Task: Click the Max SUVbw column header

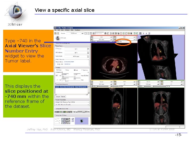Action: (x=69, y=87)
